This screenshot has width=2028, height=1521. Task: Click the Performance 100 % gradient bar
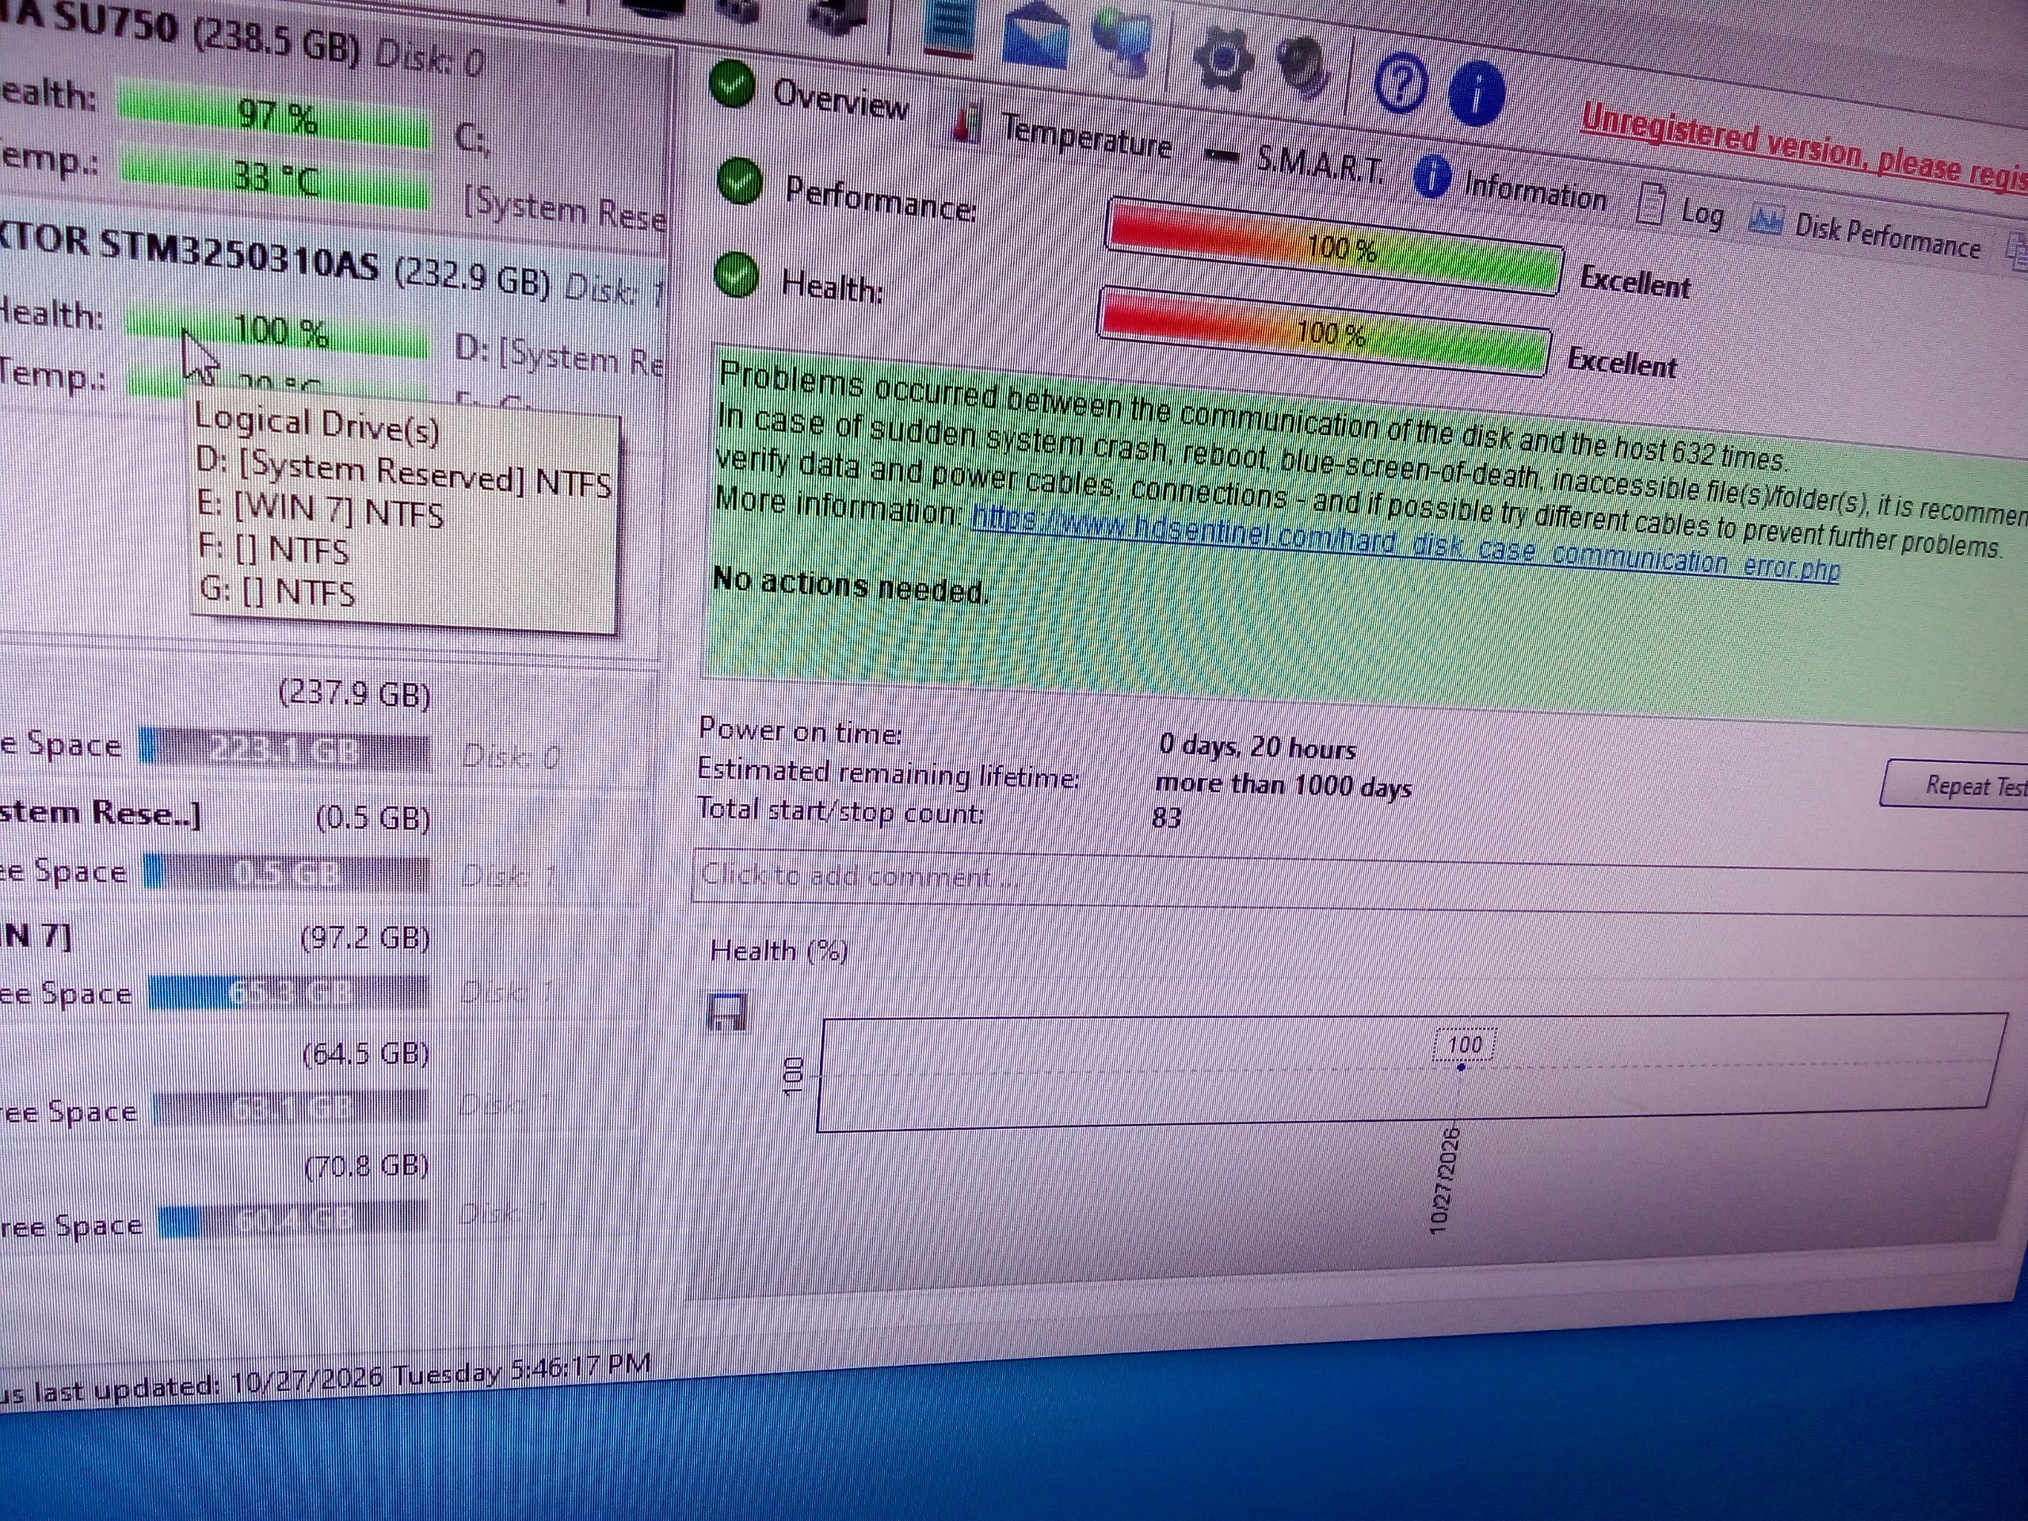(1334, 246)
